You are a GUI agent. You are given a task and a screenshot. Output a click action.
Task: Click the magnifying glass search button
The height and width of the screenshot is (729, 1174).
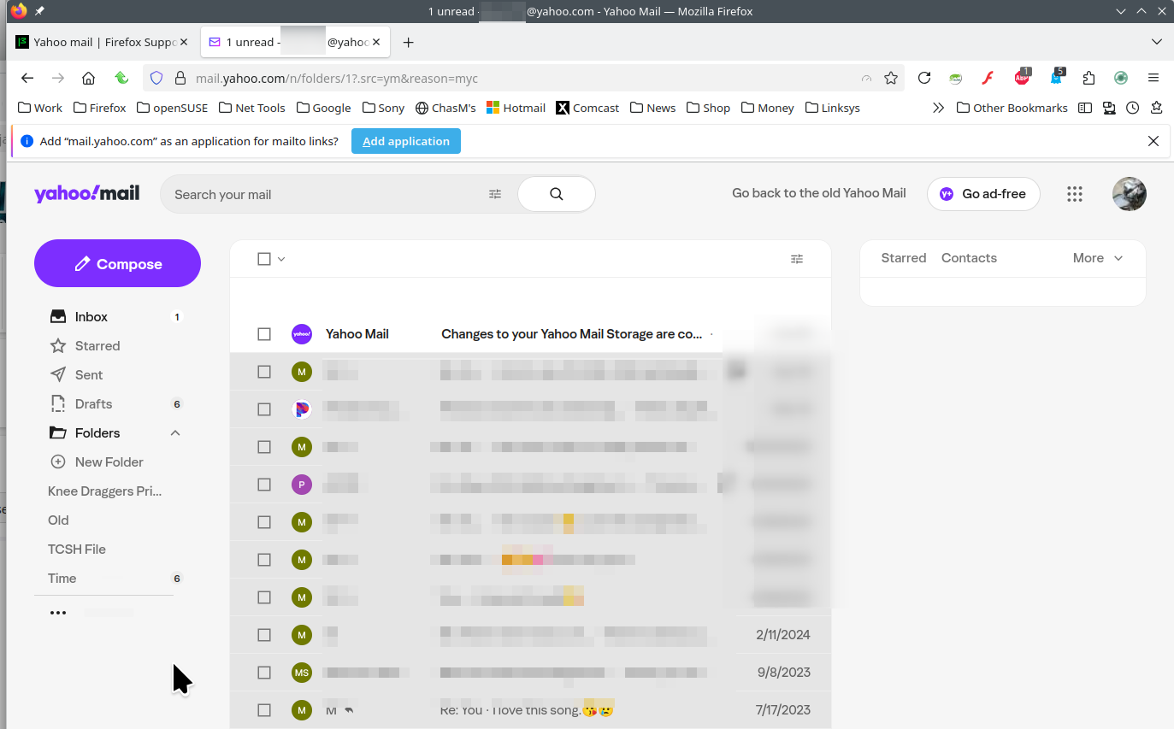click(x=557, y=194)
